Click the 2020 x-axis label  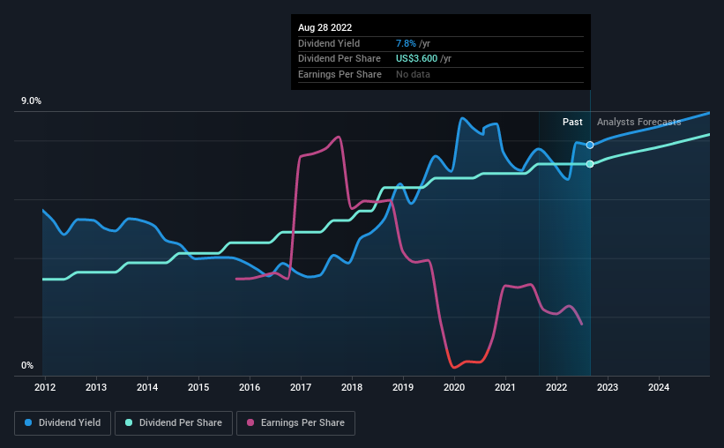(454, 387)
